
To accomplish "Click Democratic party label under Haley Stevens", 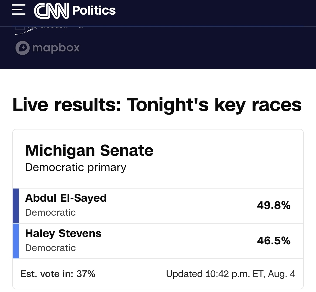I will 50,248.
